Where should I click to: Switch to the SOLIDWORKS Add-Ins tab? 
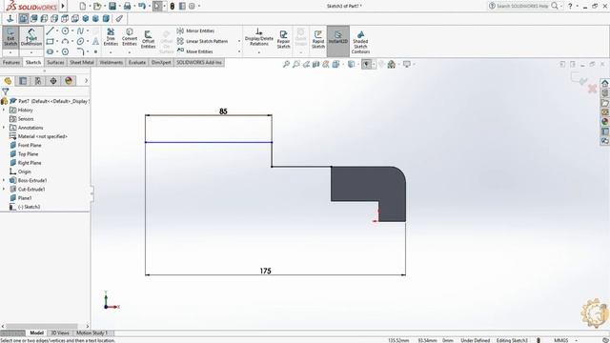pyautogui.click(x=199, y=62)
